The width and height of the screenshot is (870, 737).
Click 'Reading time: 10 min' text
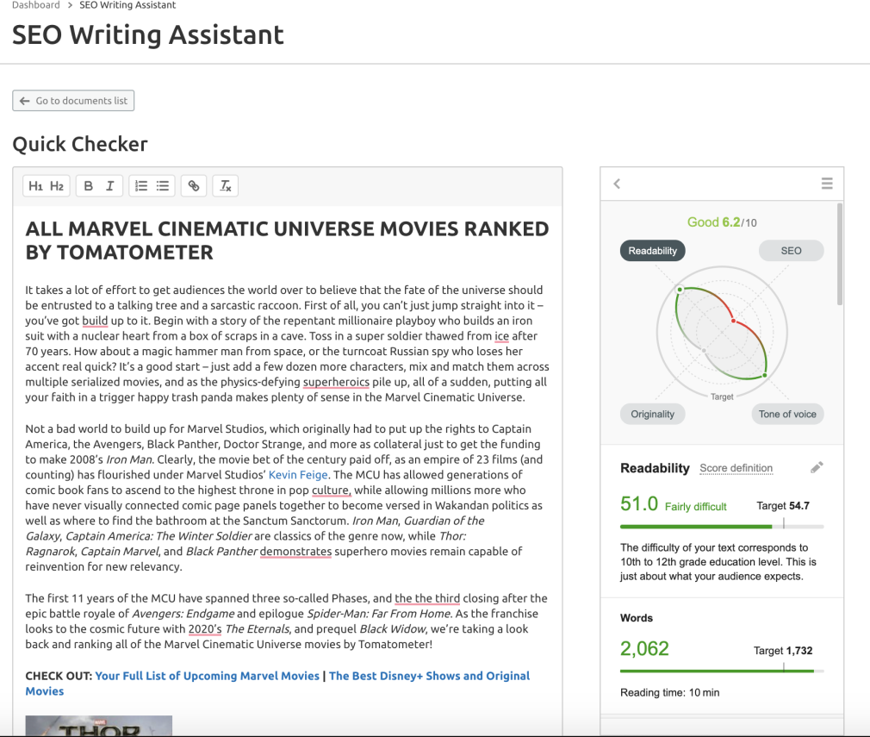click(x=669, y=692)
